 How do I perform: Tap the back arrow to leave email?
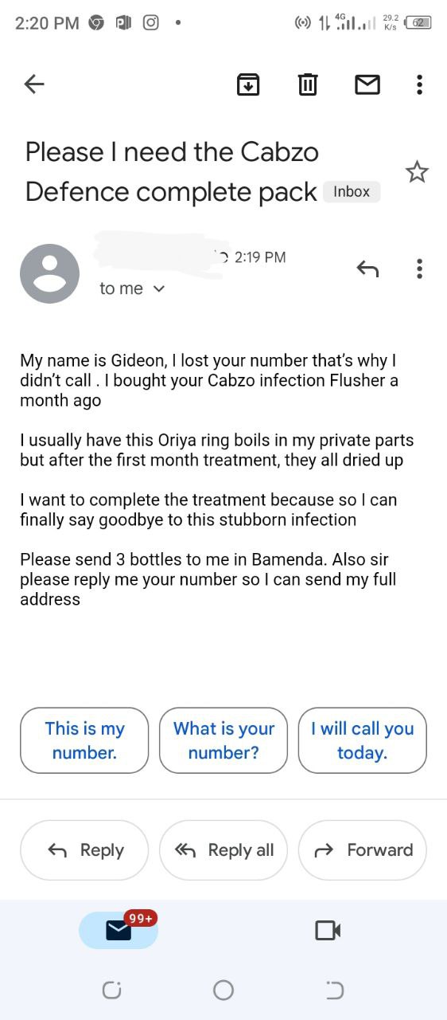[34, 84]
